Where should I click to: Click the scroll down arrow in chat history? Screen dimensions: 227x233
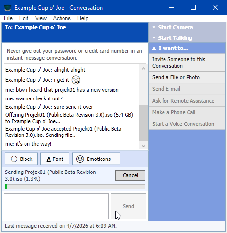click(x=143, y=146)
